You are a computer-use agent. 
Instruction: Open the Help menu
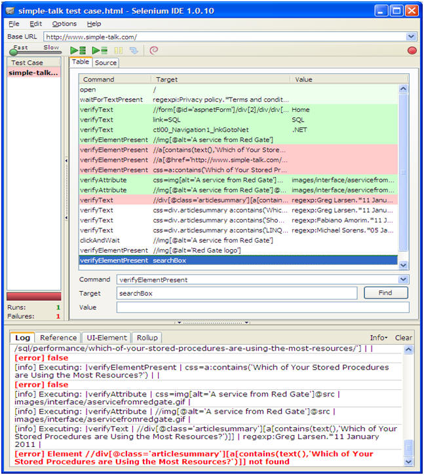pos(94,24)
